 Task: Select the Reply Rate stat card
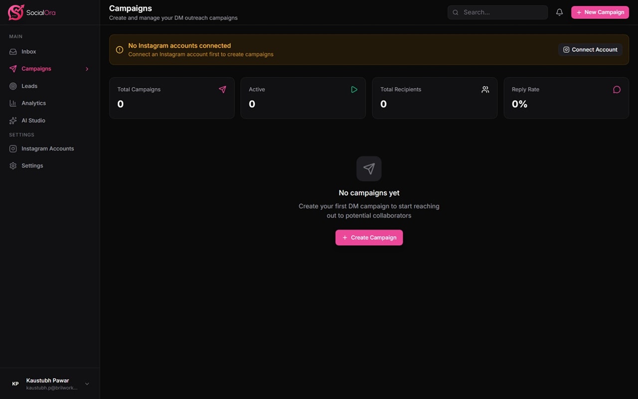566,98
